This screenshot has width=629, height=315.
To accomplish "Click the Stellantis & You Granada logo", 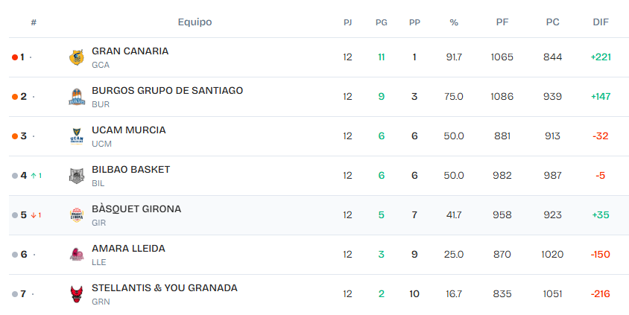I will pyautogui.click(x=77, y=294).
